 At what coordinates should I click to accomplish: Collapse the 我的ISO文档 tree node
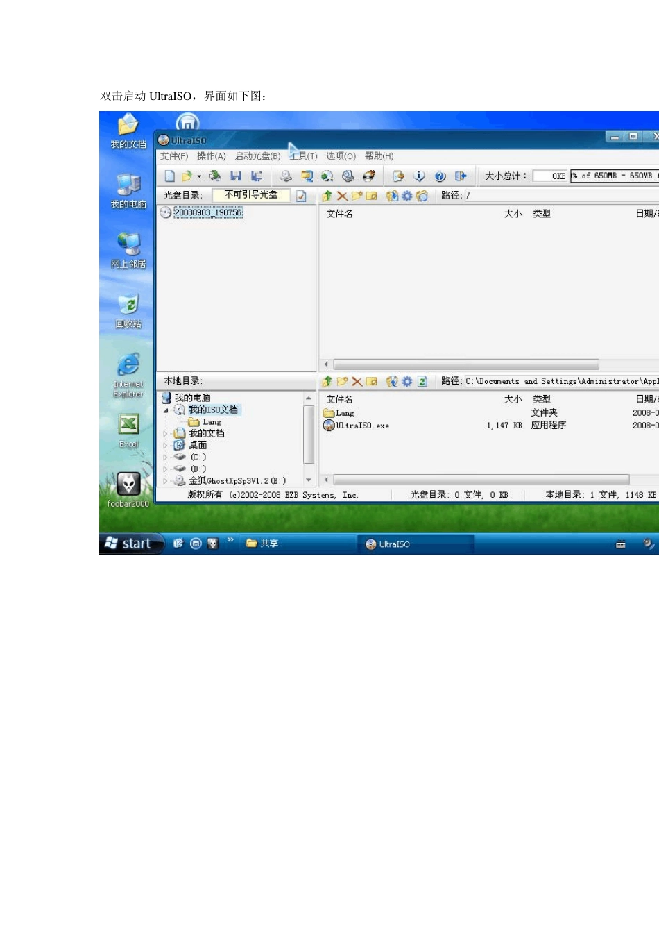[166, 410]
